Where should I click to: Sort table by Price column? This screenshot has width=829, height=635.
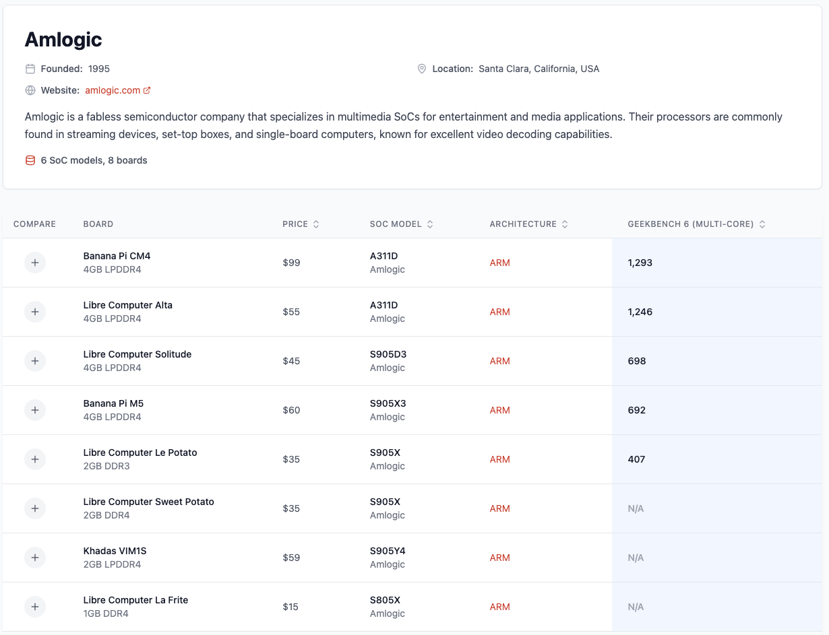[x=301, y=224]
